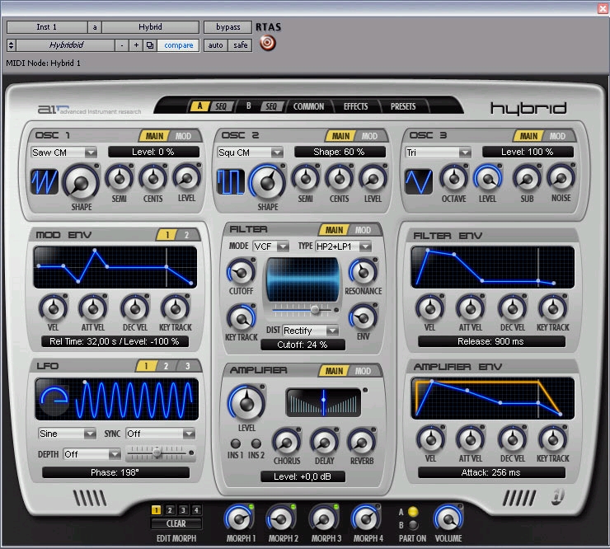Click the OSC 1 SHAPE knob

pyautogui.click(x=81, y=182)
